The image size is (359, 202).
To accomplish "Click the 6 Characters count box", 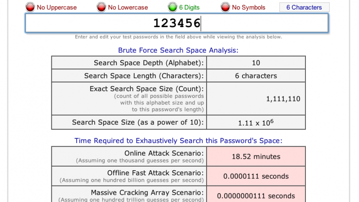I will click(304, 7).
